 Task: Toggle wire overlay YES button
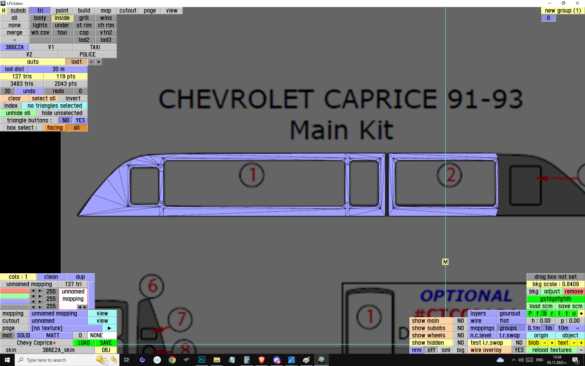(519, 350)
